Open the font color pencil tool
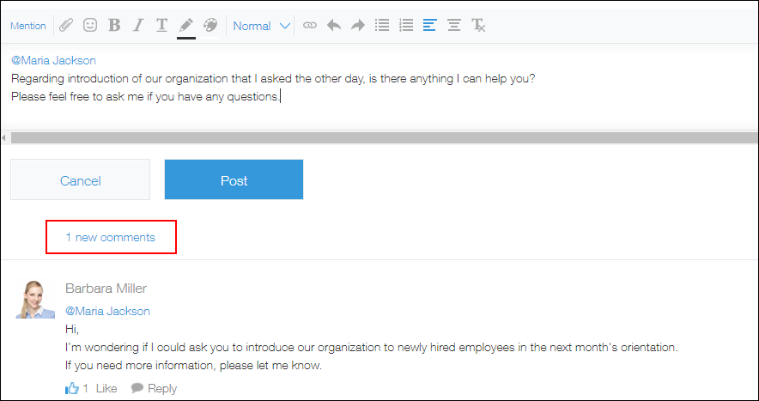The image size is (759, 401). [185, 26]
